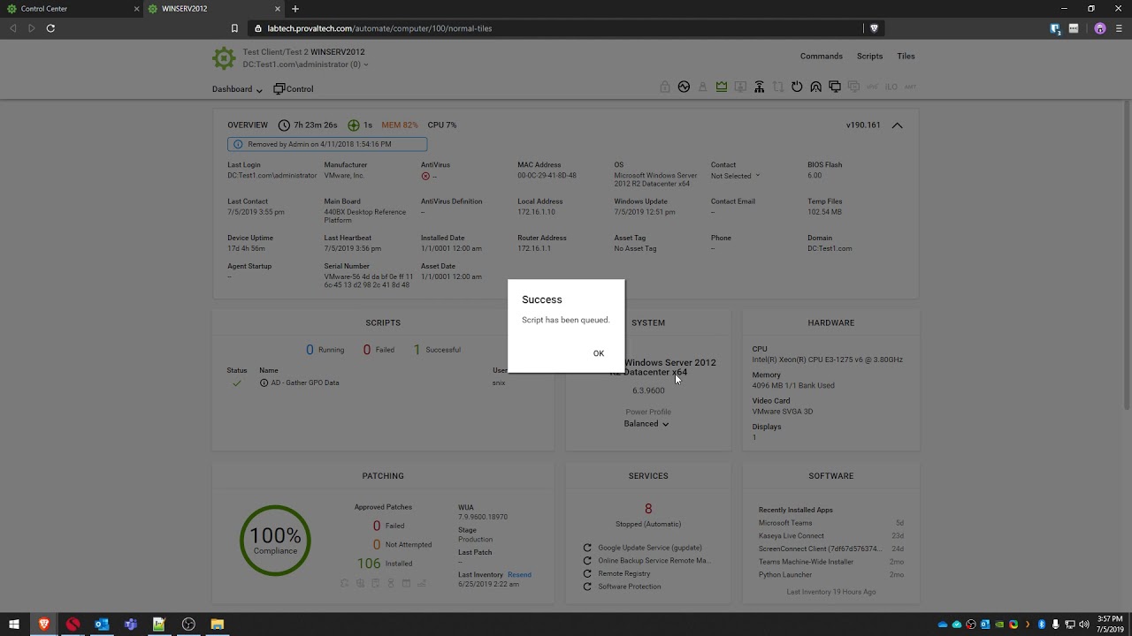
Task: Open the Commands menu
Action: (822, 57)
